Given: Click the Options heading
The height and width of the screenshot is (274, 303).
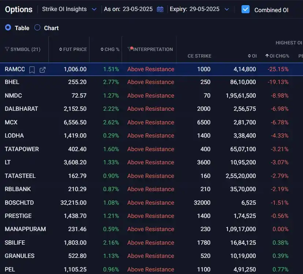Looking at the screenshot, I should (x=19, y=10).
